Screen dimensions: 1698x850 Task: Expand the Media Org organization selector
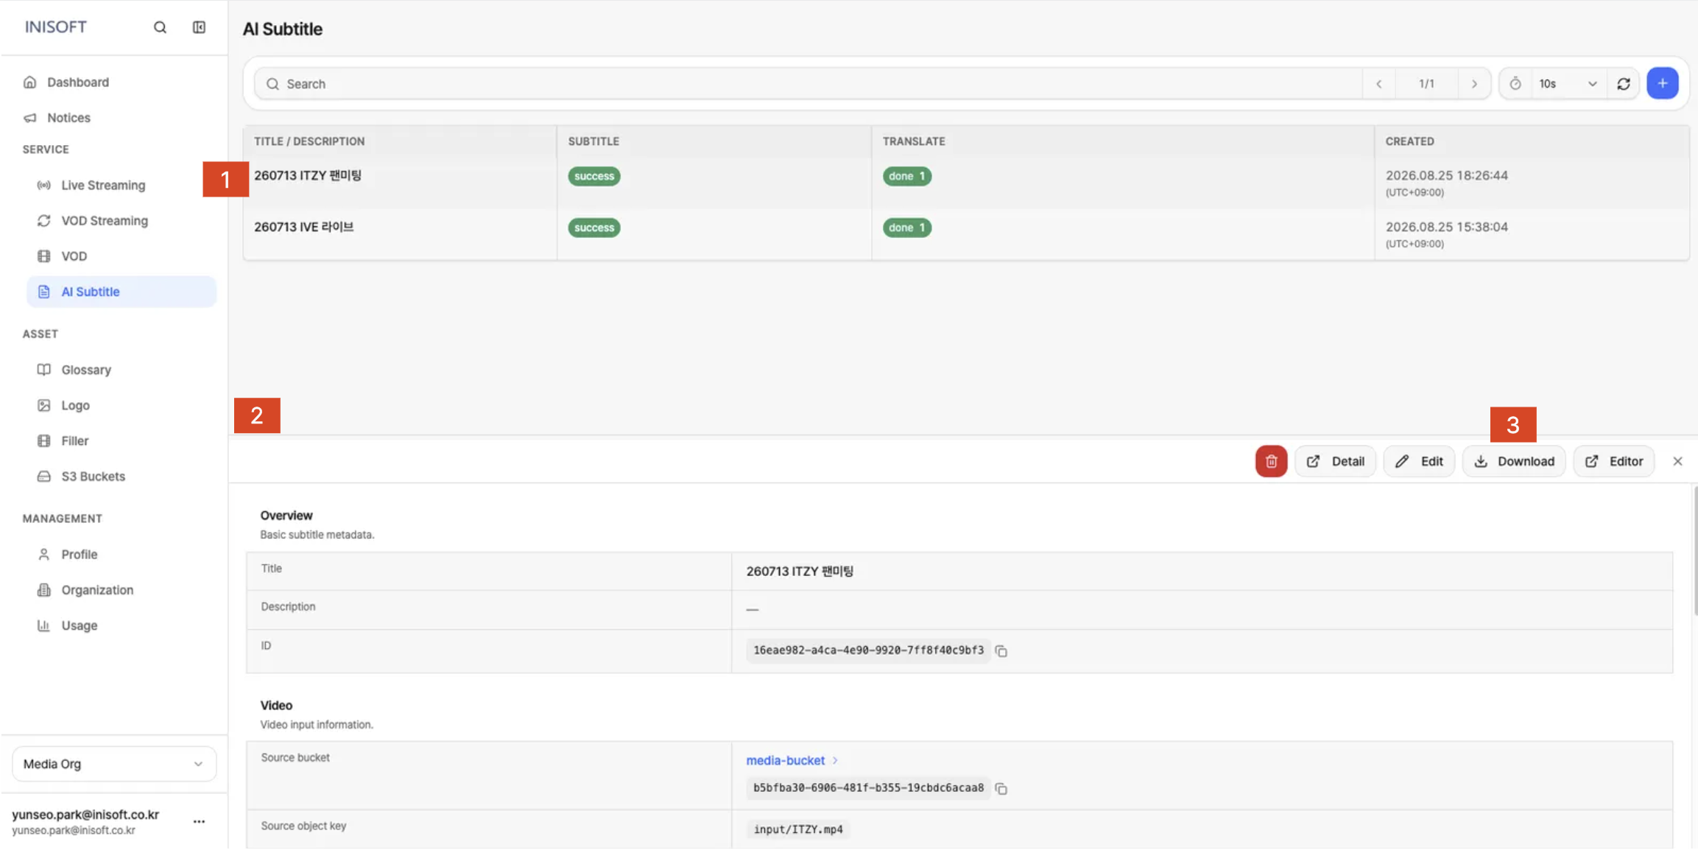[114, 764]
